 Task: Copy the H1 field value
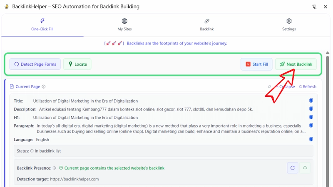click(311, 118)
